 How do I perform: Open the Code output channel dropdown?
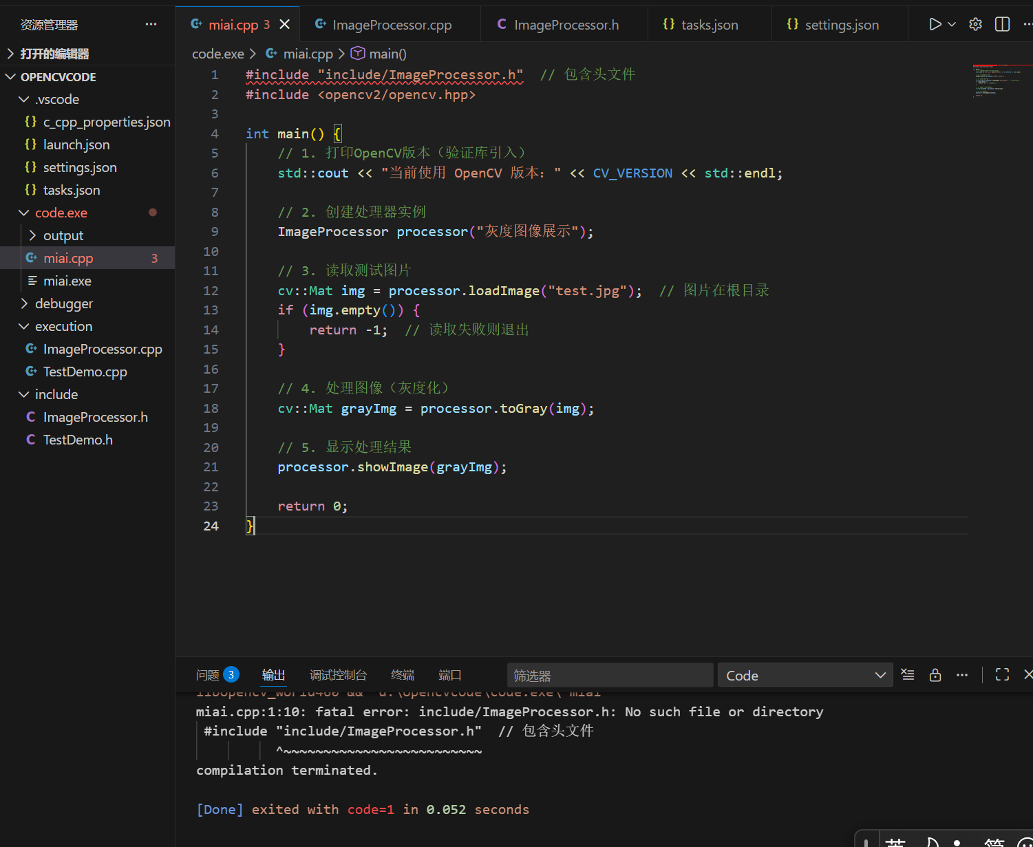(x=805, y=675)
